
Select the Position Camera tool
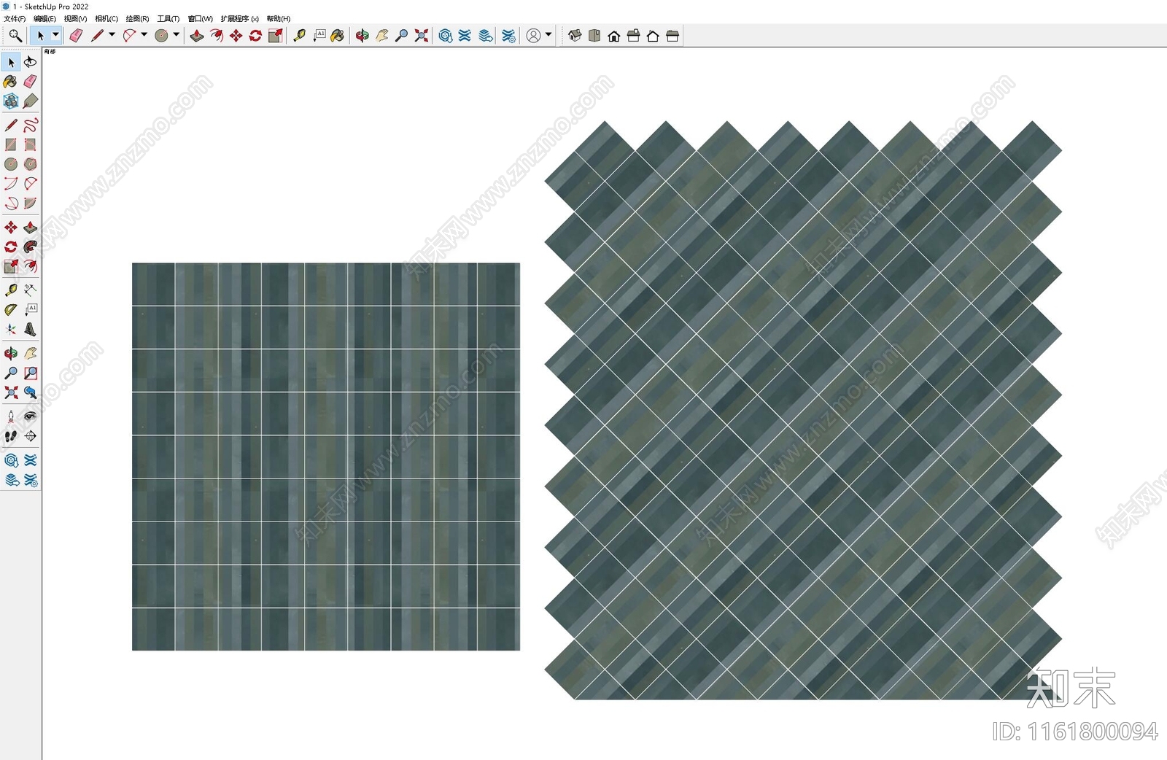[x=11, y=416]
